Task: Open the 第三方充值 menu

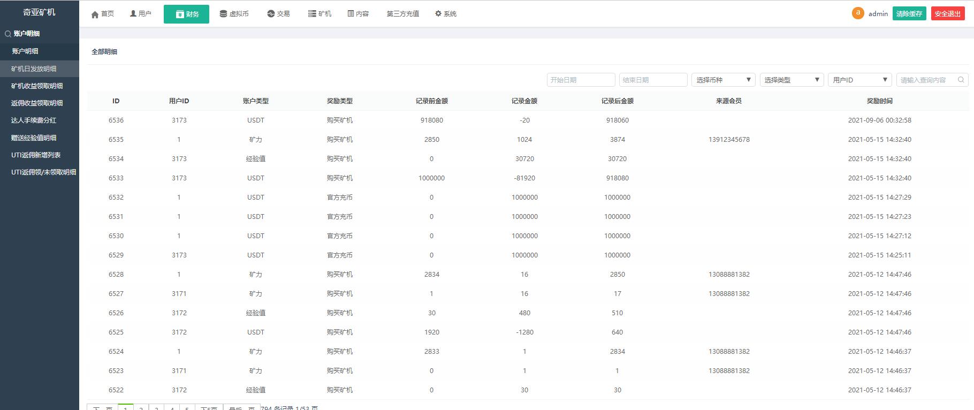Action: 403,14
